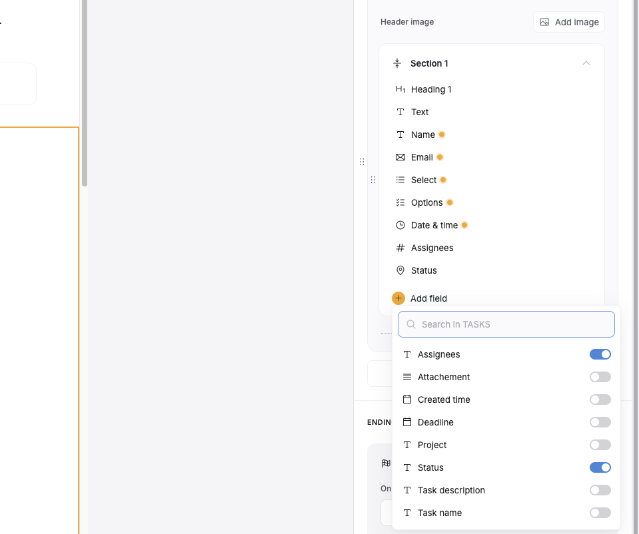Click the T icon beside Text field
639x534 pixels.
click(400, 112)
